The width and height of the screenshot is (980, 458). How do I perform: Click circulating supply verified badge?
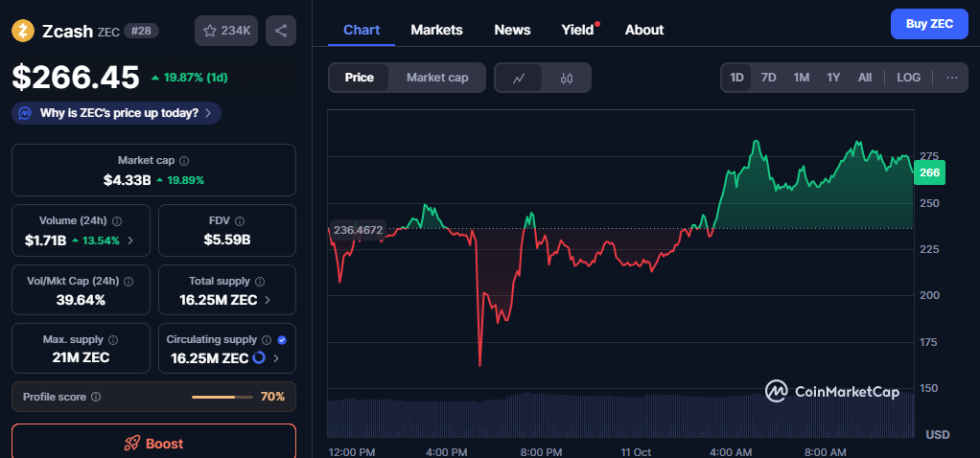282,339
